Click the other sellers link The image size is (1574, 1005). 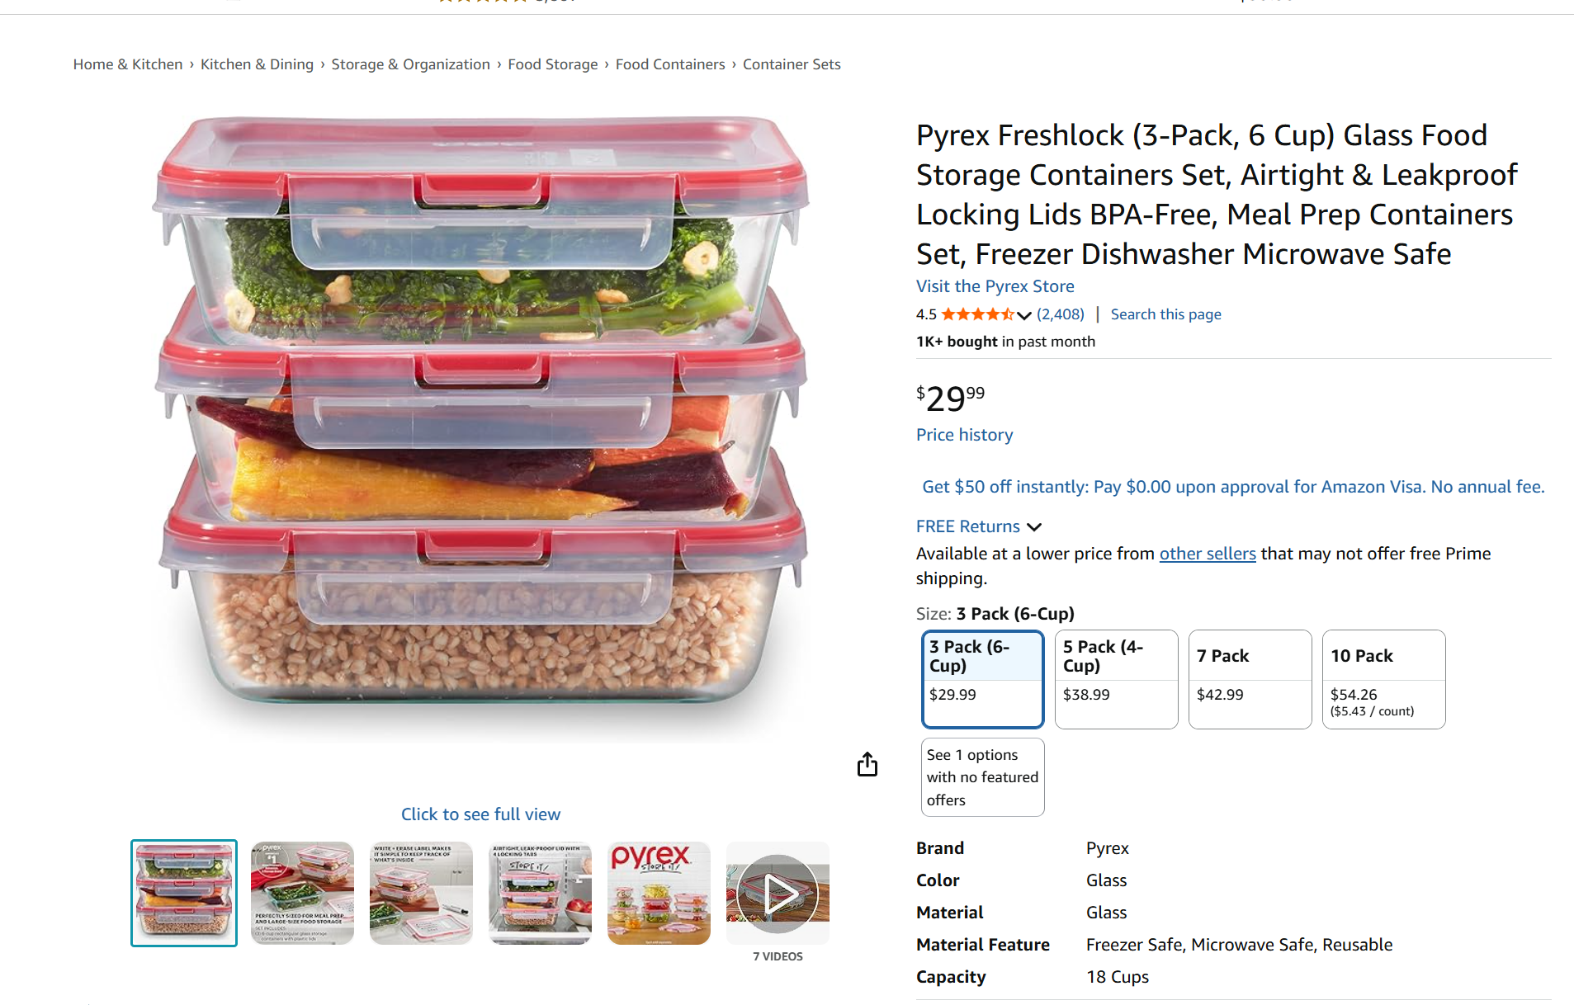pyautogui.click(x=1208, y=554)
